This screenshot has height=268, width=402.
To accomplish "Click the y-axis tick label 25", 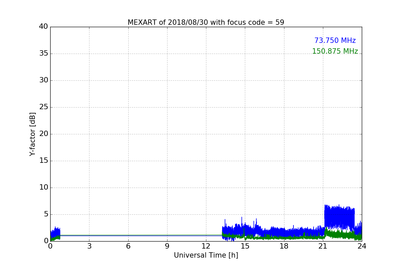I will click(x=44, y=107).
